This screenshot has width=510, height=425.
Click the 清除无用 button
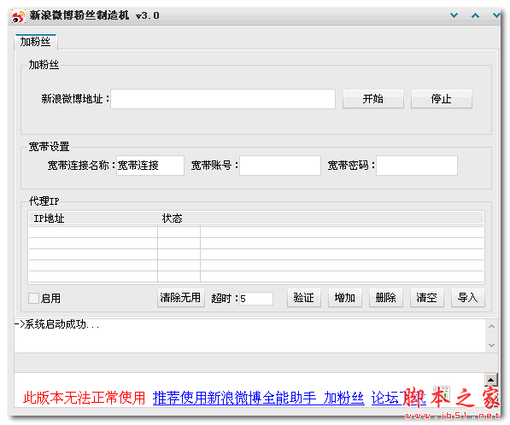181,298
